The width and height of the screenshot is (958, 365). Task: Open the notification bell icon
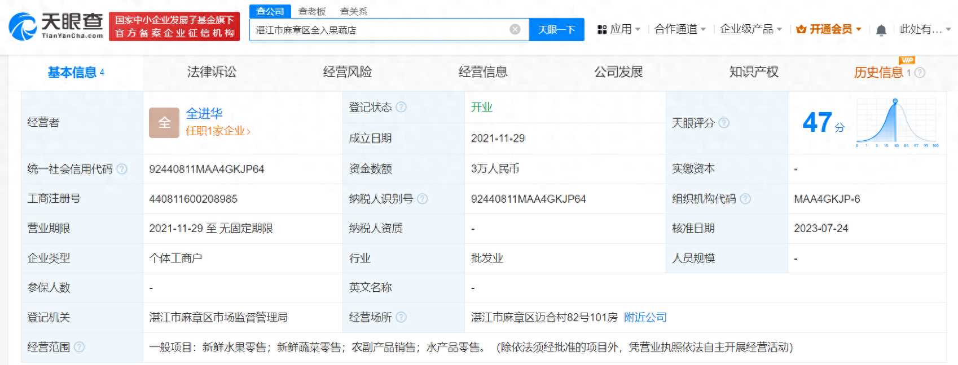[881, 30]
